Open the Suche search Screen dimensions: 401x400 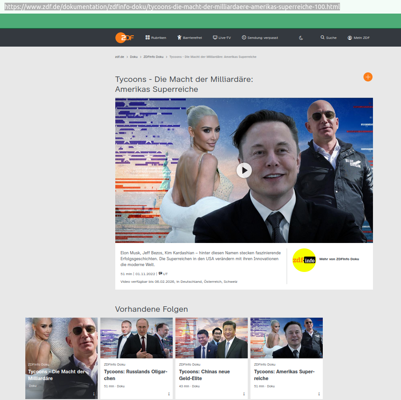click(329, 38)
